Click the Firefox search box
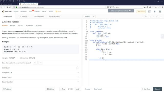 128,7
